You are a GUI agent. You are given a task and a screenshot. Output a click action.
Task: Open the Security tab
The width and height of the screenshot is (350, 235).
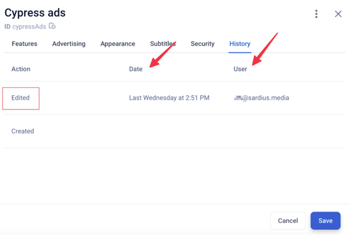click(x=202, y=44)
